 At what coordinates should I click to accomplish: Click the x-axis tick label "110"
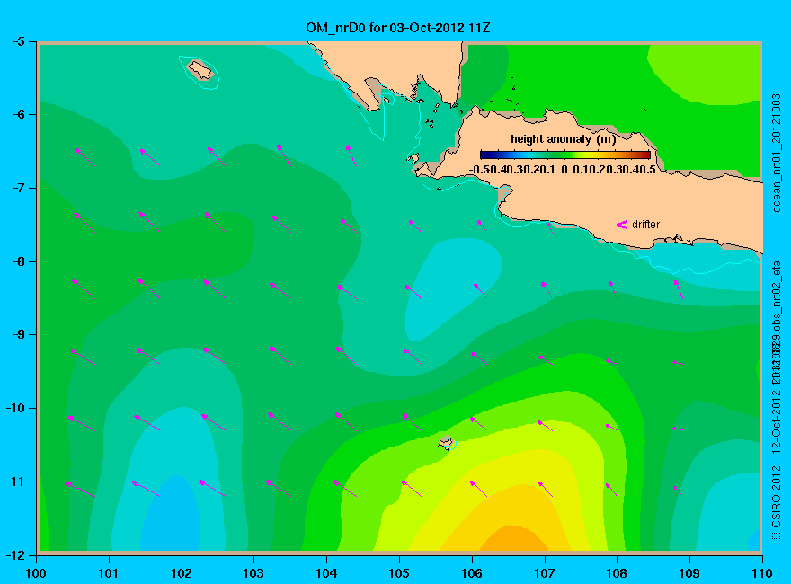762,573
